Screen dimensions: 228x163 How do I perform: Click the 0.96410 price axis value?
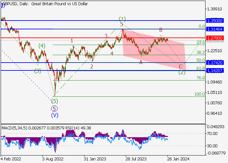(214, 113)
